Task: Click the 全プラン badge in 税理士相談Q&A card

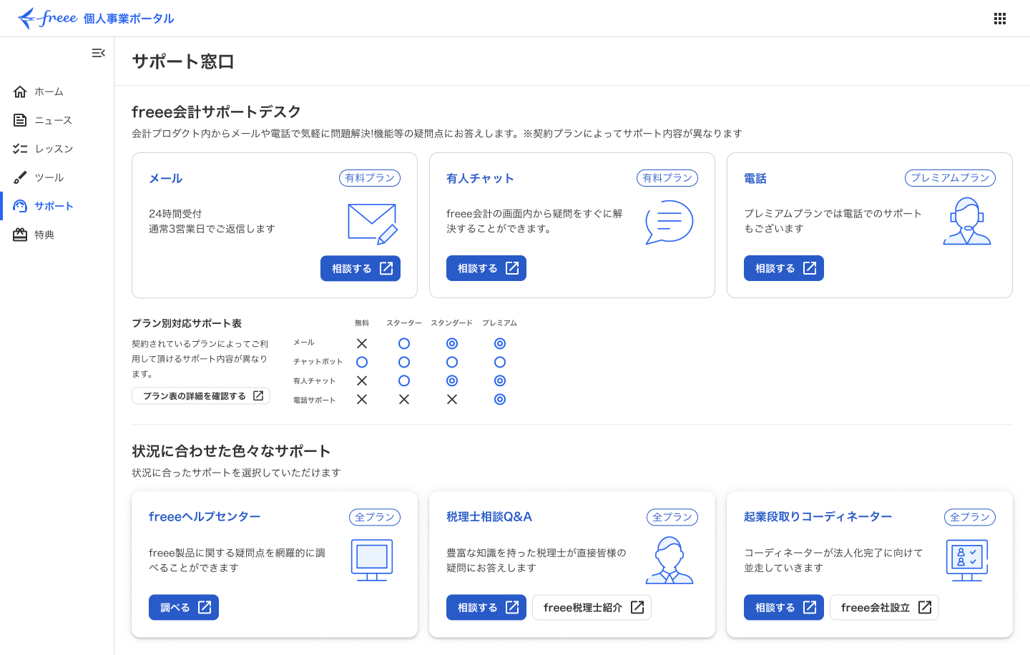Action: (672, 517)
